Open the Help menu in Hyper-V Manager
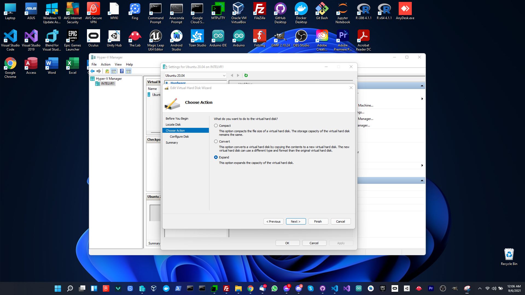The height and width of the screenshot is (295, 525). [129, 64]
